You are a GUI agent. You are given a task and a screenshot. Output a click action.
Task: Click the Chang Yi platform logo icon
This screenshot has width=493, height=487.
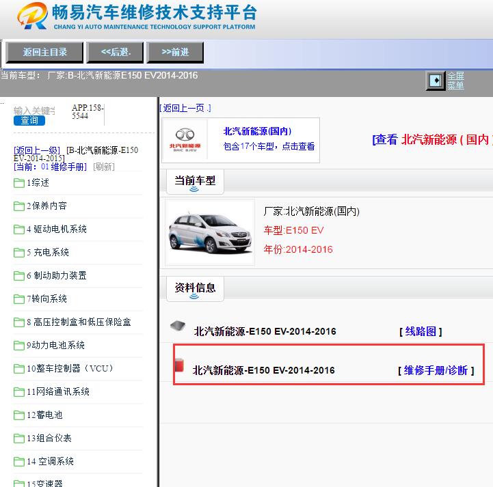click(33, 16)
